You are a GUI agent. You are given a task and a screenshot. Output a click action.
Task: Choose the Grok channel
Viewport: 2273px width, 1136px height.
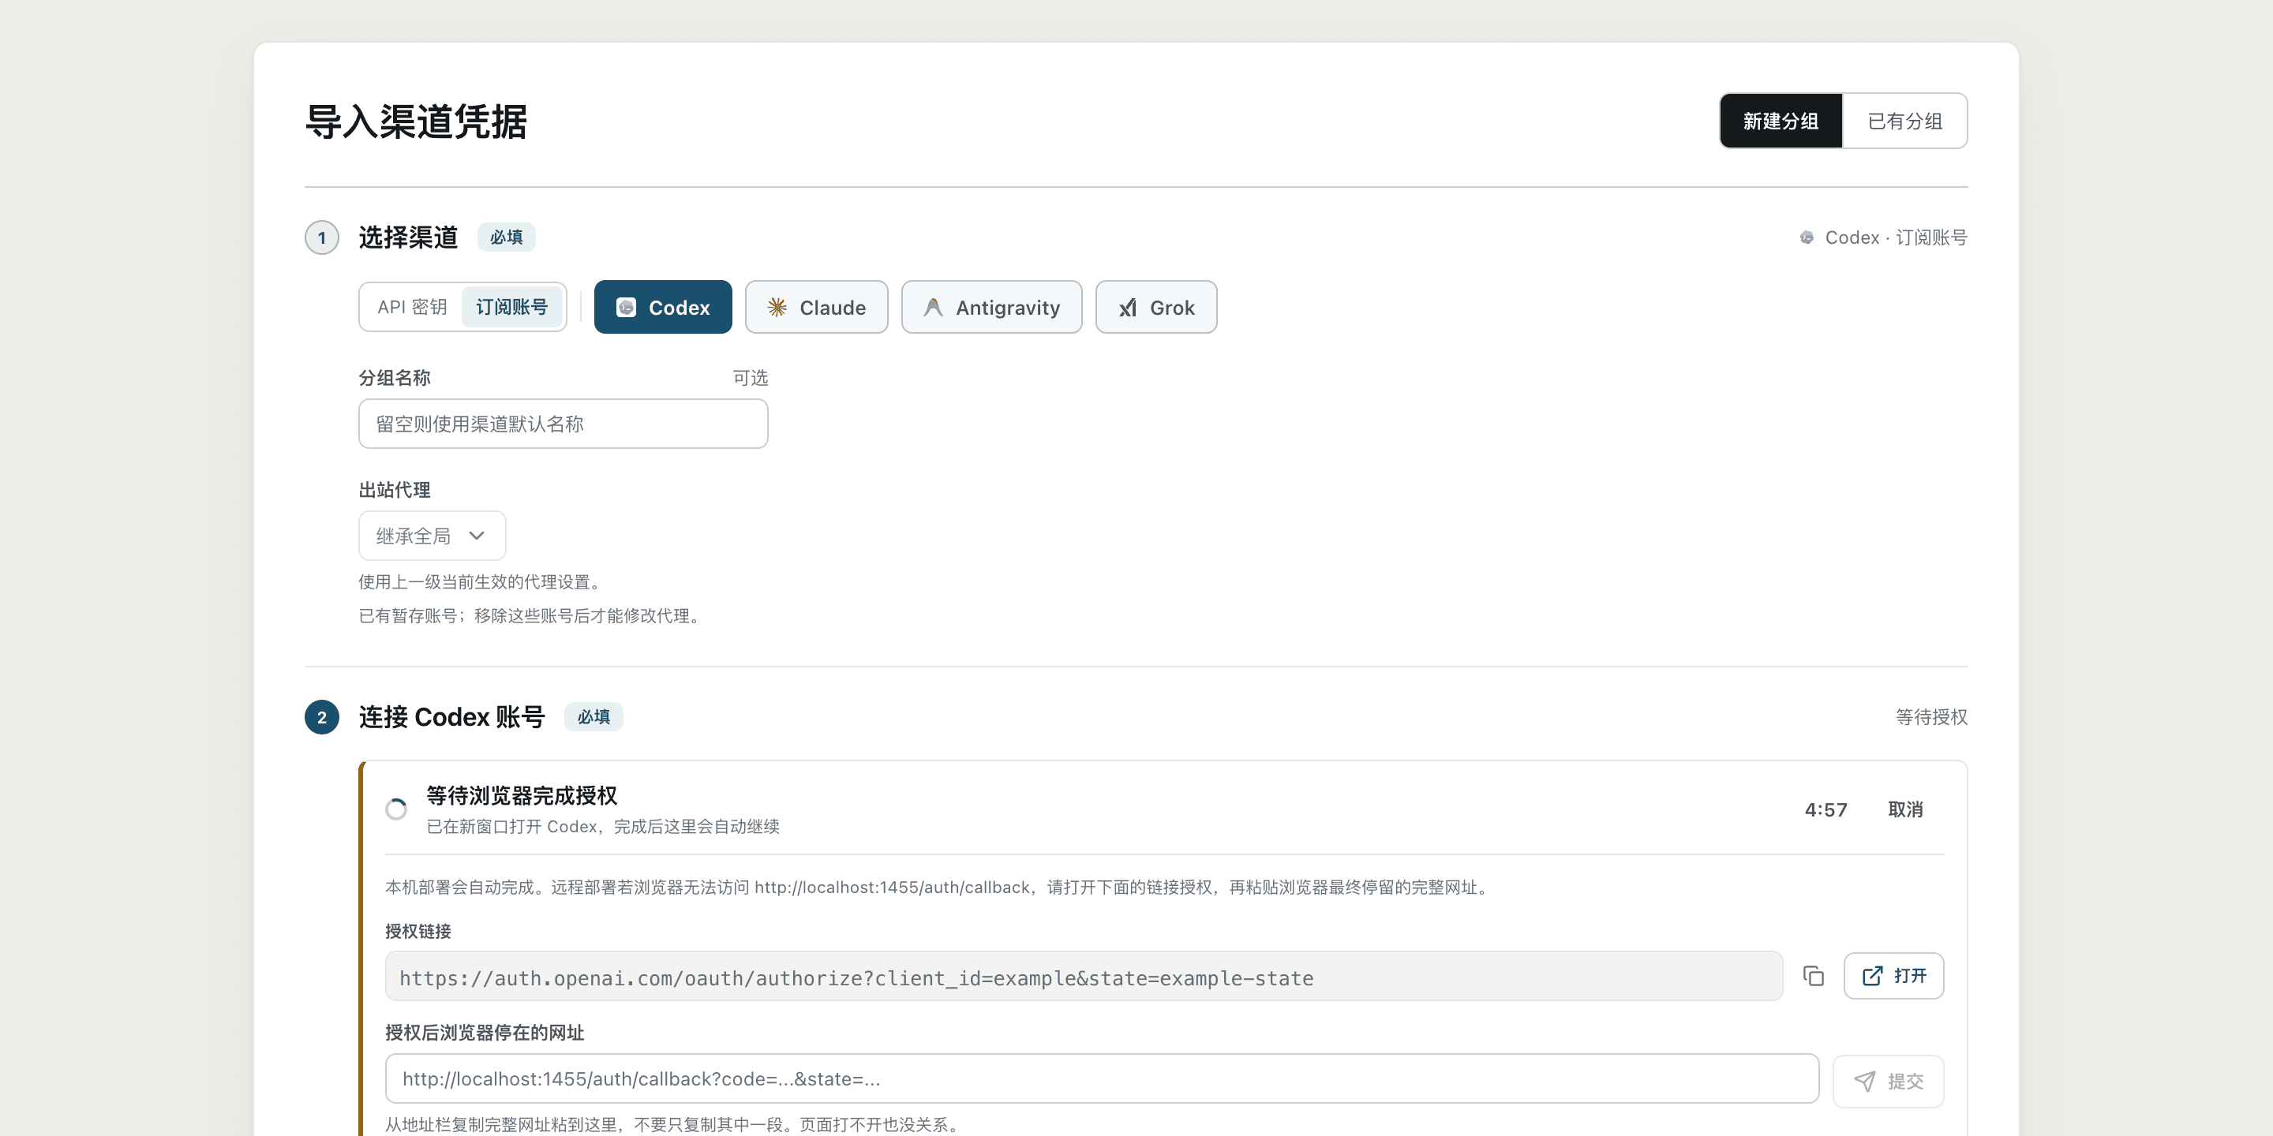click(x=1156, y=307)
